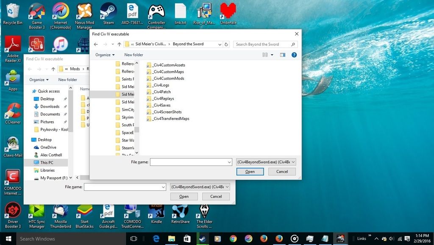Launch Start BlueStacks desktop shortcut
The width and height of the screenshot is (434, 245).
(84, 217)
